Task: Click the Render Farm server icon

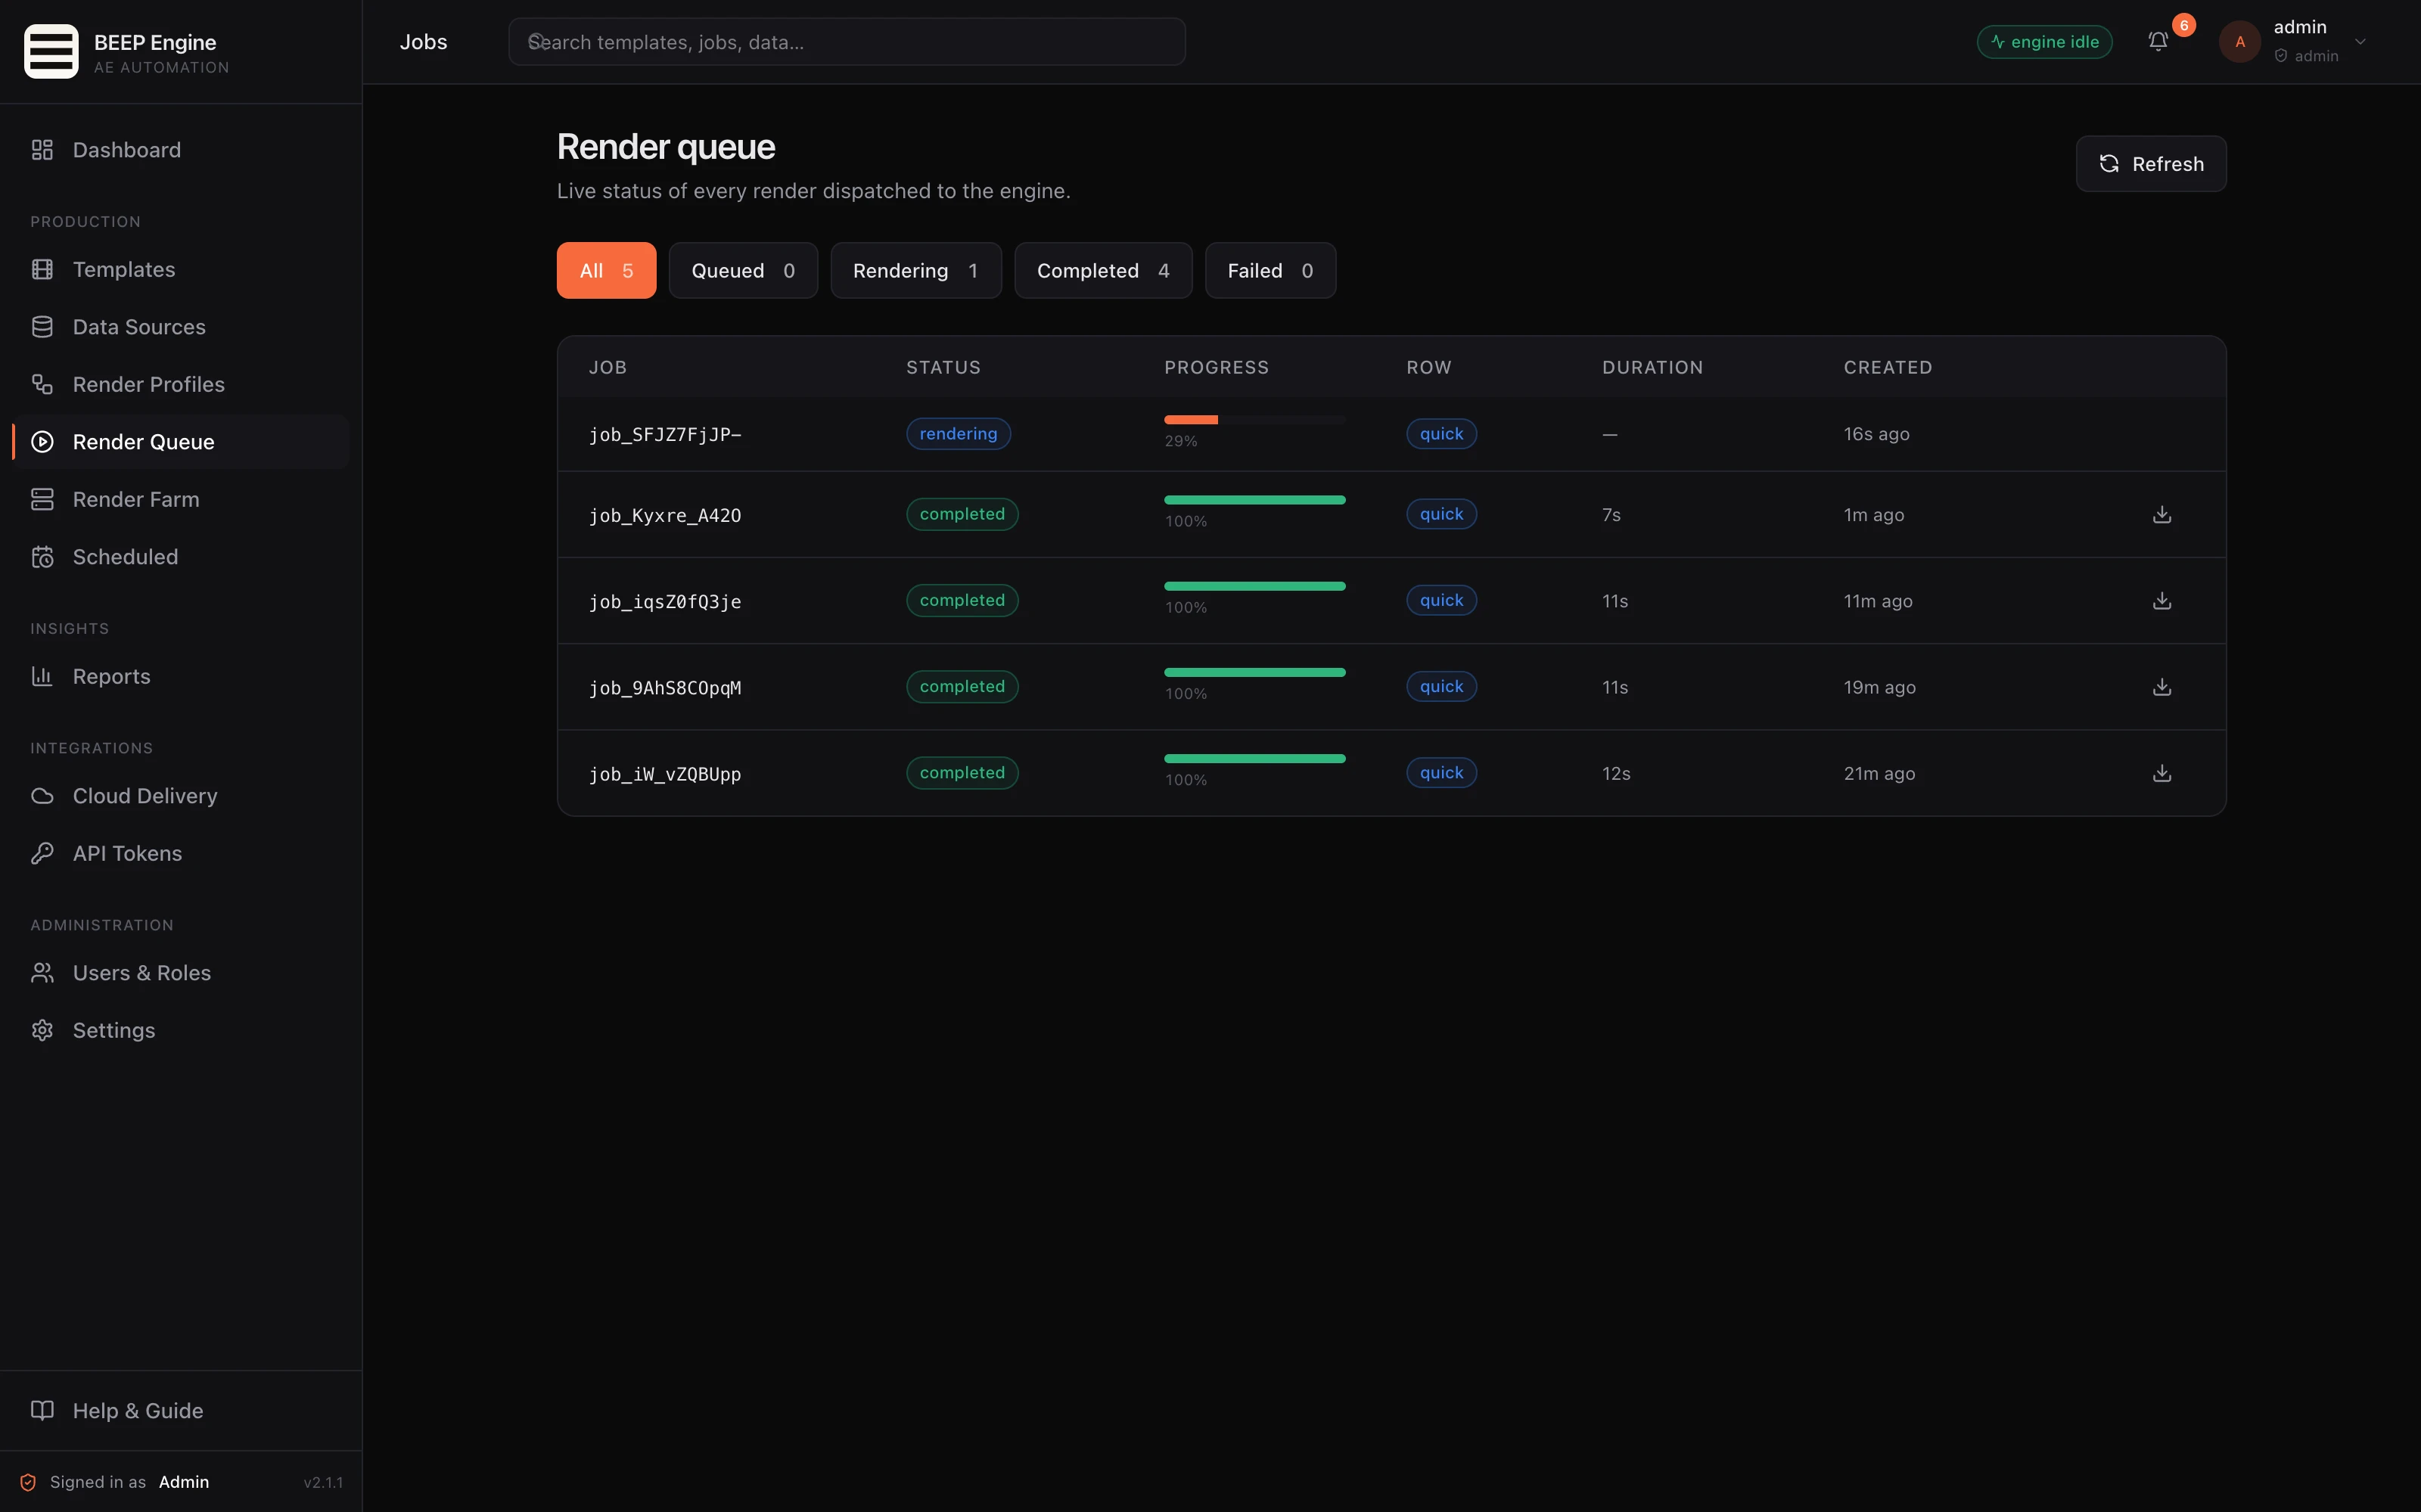Action: [x=42, y=499]
